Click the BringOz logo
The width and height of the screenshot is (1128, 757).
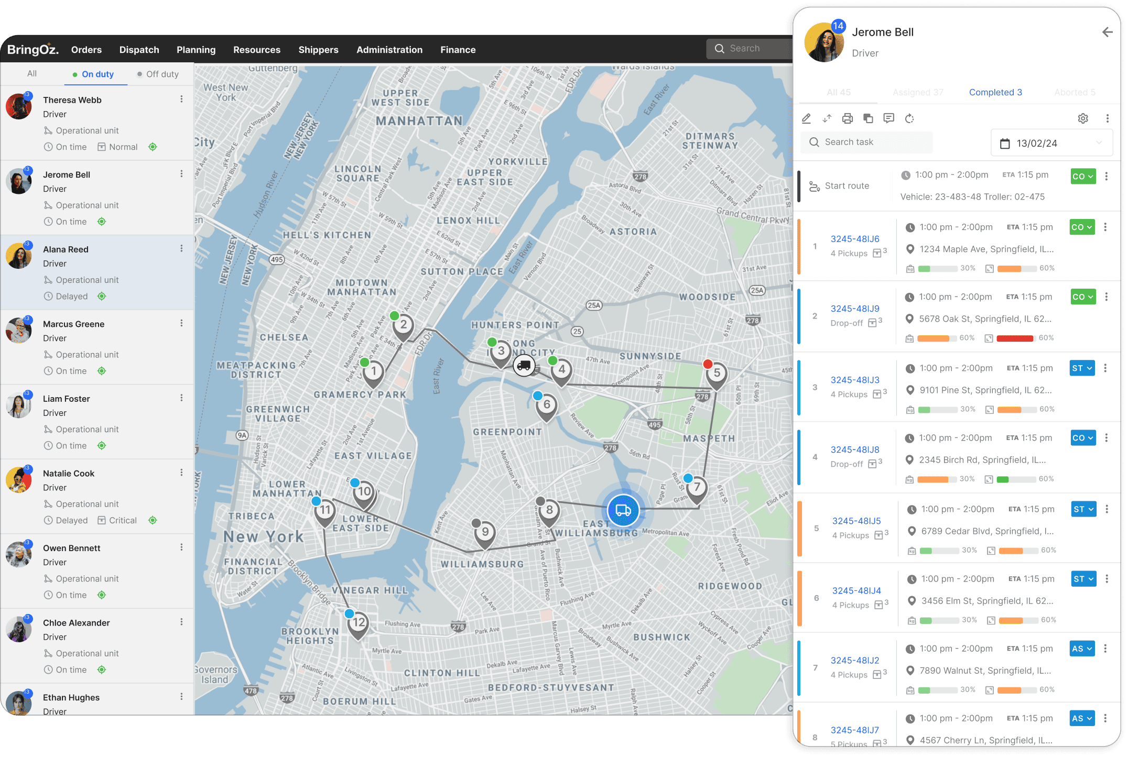click(32, 49)
